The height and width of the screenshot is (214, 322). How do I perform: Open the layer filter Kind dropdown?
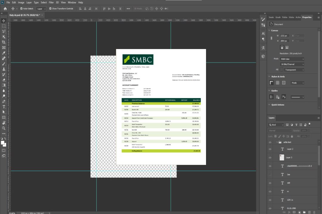pyautogui.click(x=276, y=125)
